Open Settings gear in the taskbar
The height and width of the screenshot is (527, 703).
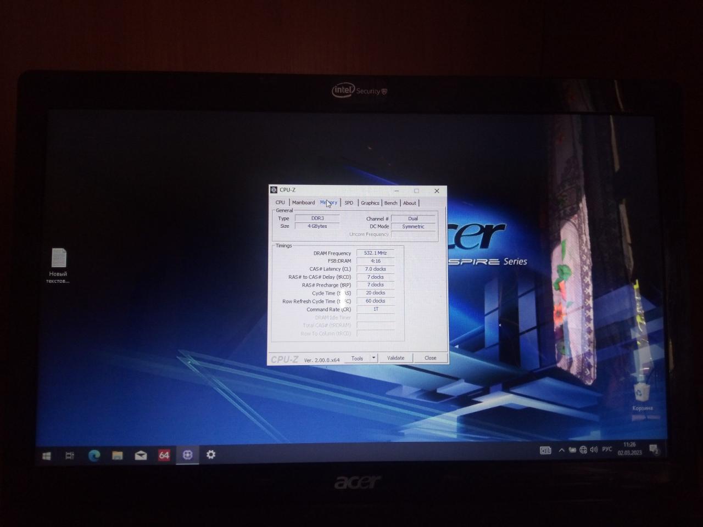coord(211,455)
